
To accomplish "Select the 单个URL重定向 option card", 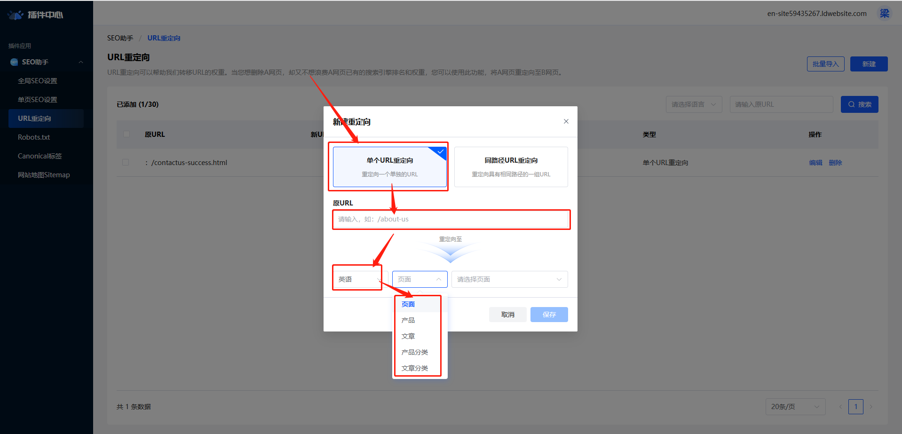I will tap(389, 167).
